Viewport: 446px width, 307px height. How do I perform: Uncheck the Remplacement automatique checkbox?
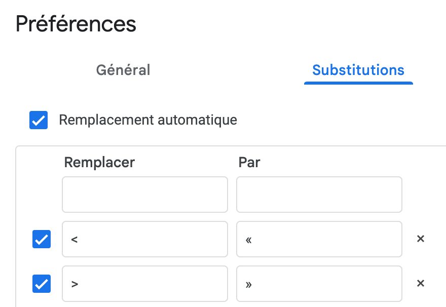pyautogui.click(x=39, y=120)
